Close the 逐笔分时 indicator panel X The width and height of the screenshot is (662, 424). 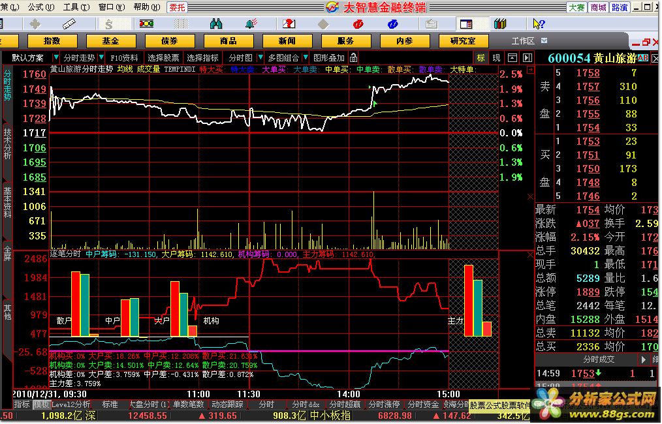click(x=530, y=255)
